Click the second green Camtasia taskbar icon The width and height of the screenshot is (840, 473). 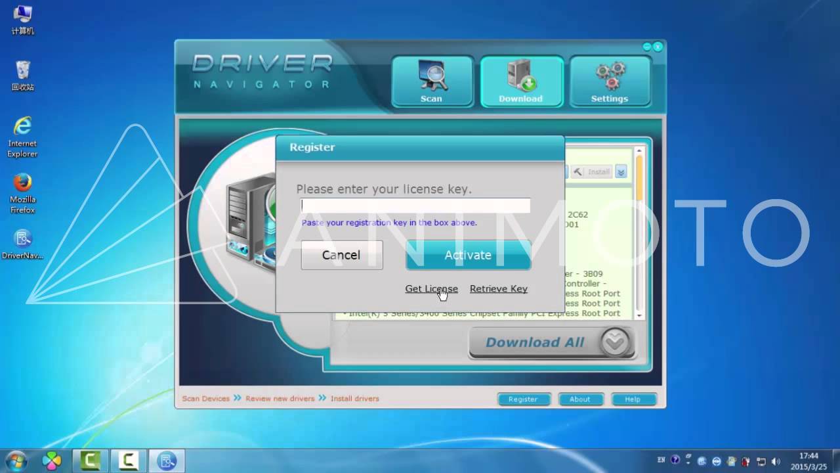(129, 461)
